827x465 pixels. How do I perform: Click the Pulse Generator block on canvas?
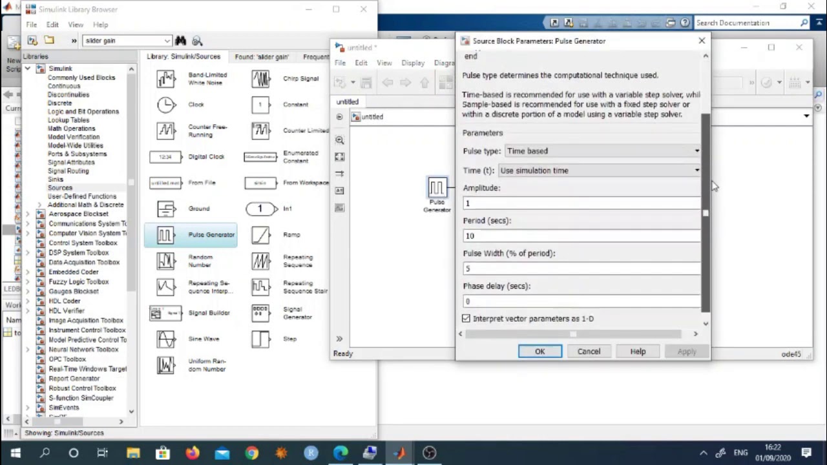click(x=437, y=188)
